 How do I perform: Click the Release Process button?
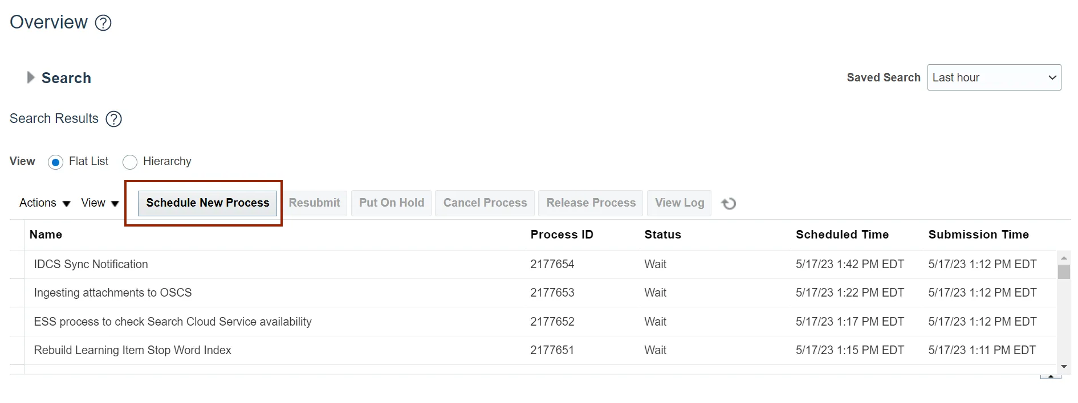(x=591, y=203)
